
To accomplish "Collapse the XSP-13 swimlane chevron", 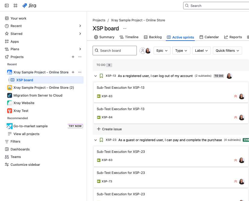I will tap(95, 76).
